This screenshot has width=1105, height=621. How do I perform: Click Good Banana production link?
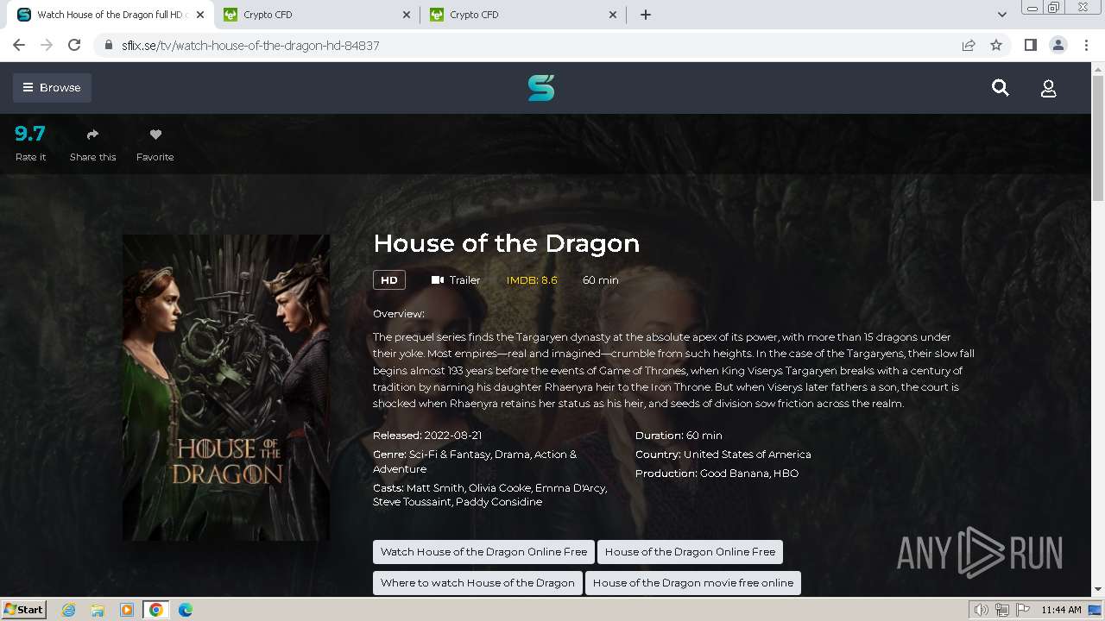coord(735,473)
